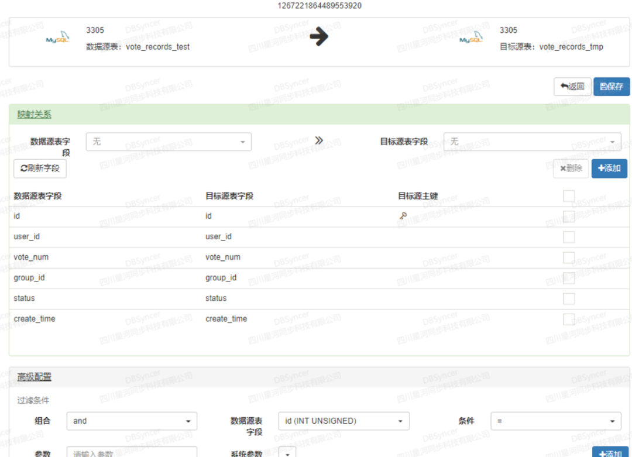Click the 保存 save button
This screenshot has width=632, height=457.
coord(611,87)
